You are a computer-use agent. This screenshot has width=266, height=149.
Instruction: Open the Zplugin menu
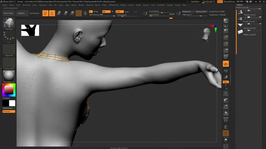click(170, 5)
